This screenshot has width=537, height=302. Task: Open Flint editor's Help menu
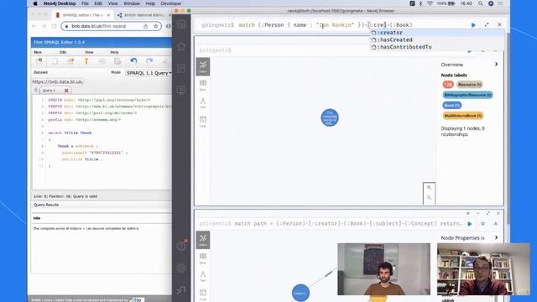tap(114, 52)
